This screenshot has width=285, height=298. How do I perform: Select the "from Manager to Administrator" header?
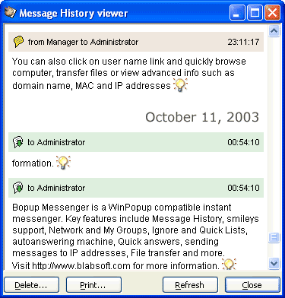(136, 42)
